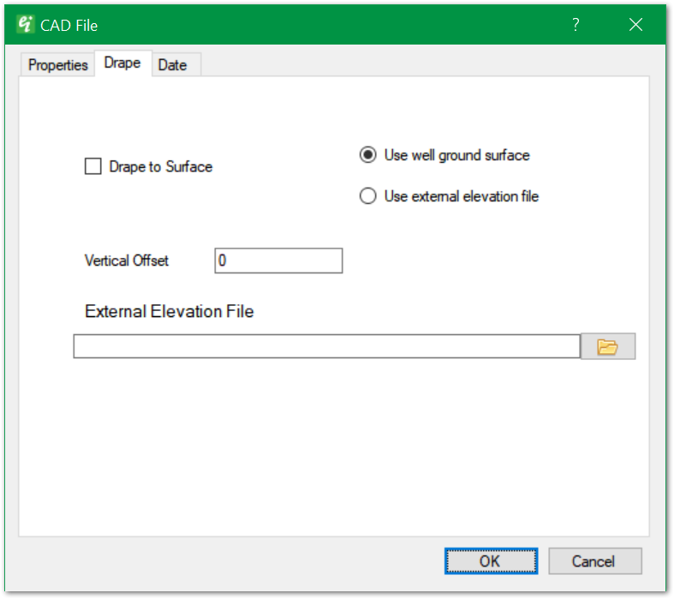This screenshot has width=674, height=599.
Task: Click the green CAD File application icon
Action: pyautogui.click(x=26, y=25)
